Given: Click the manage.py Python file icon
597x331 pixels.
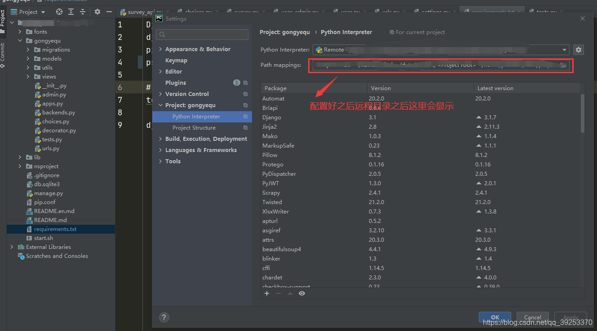Looking at the screenshot, I should [29, 193].
